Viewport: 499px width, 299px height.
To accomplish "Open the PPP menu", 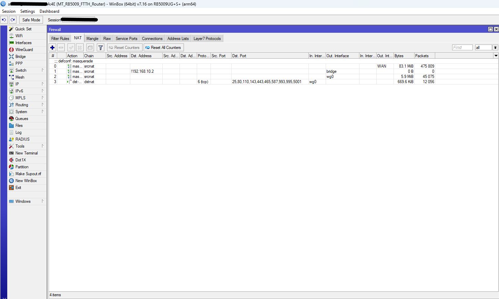I will coord(19,63).
